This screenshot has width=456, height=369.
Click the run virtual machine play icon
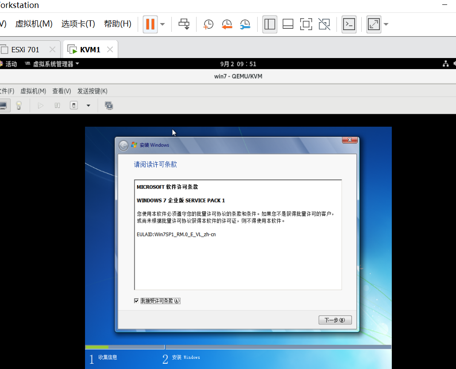(41, 105)
